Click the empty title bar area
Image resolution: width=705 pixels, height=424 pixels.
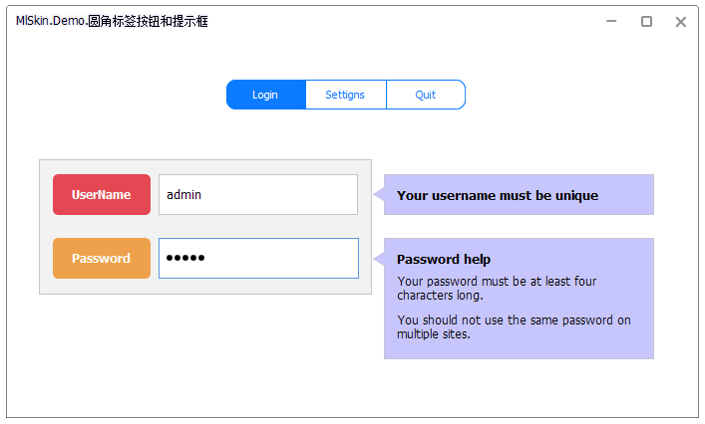click(x=399, y=21)
